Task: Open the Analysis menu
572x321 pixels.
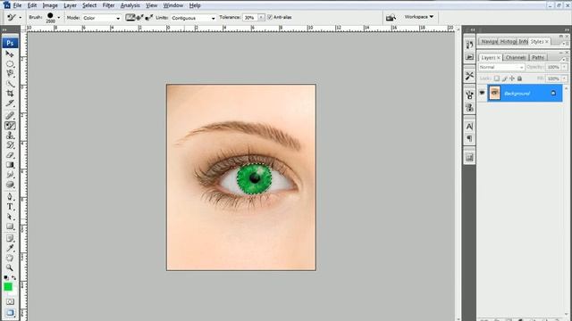Action: 130,5
